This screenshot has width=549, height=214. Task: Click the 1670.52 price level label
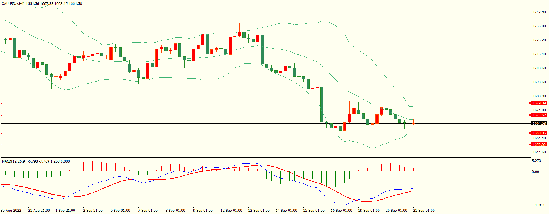(539, 115)
